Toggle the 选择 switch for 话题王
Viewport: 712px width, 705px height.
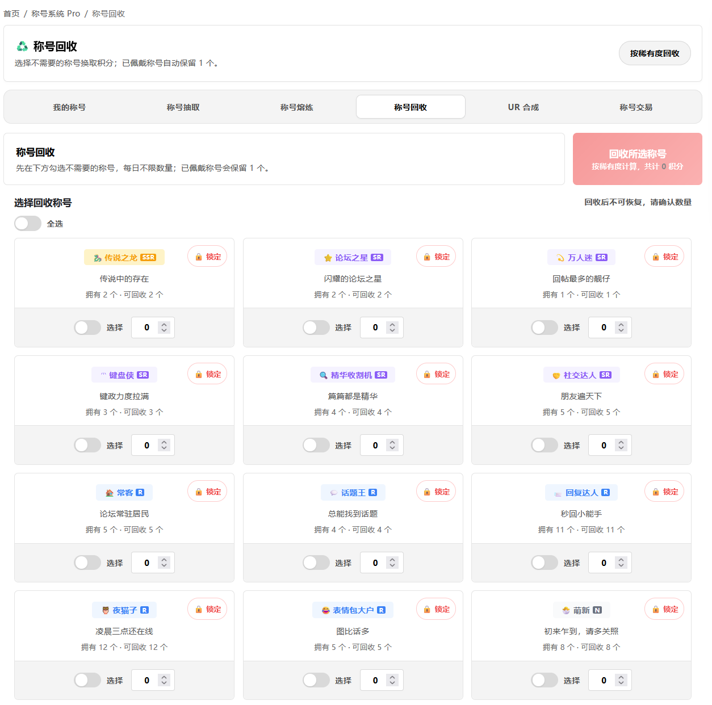316,563
